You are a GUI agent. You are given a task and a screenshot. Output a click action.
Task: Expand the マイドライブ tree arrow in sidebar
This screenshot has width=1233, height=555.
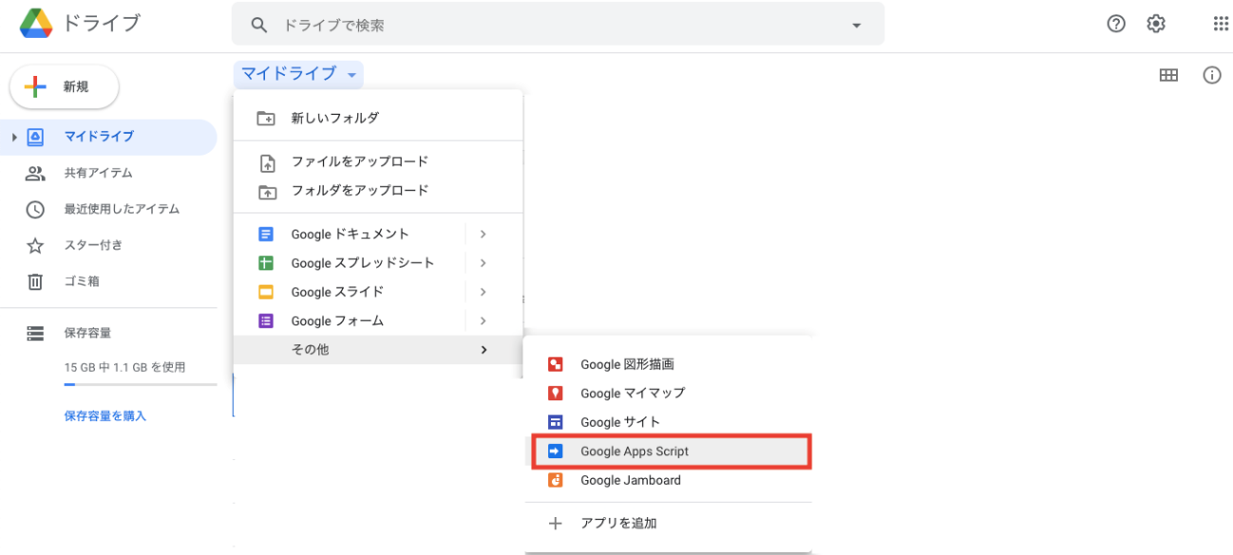tap(14, 138)
